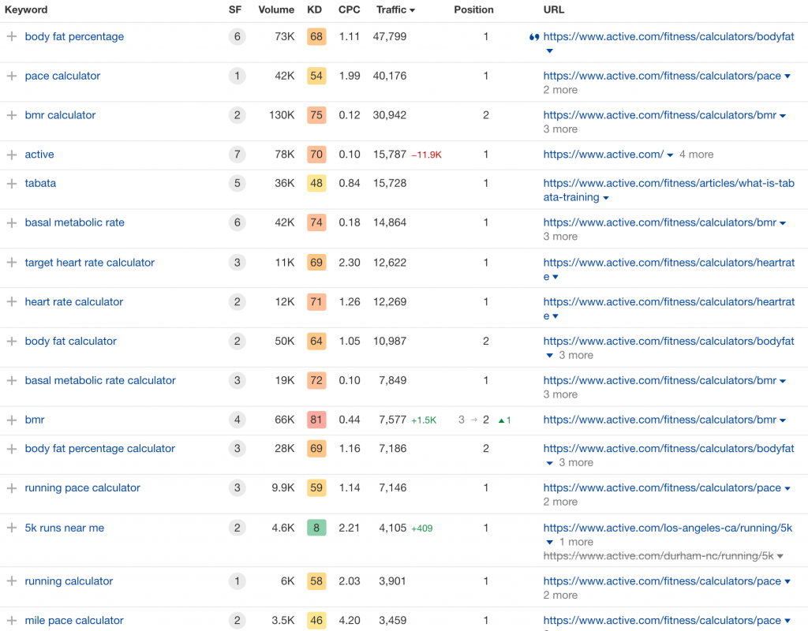Click the URL column header
808x631 pixels.
pos(554,9)
